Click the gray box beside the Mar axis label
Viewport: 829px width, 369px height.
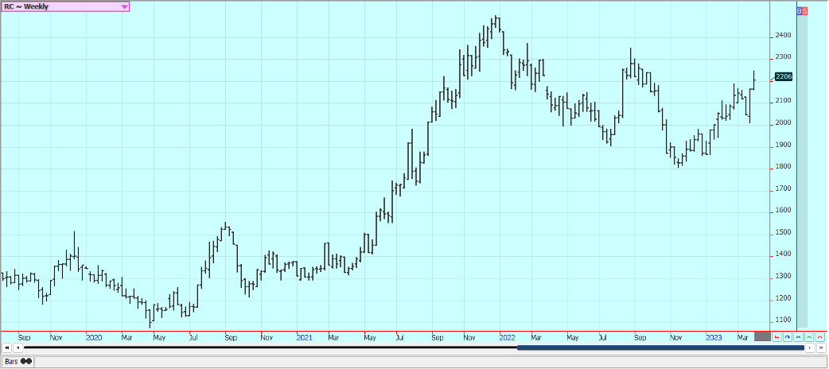(x=762, y=336)
